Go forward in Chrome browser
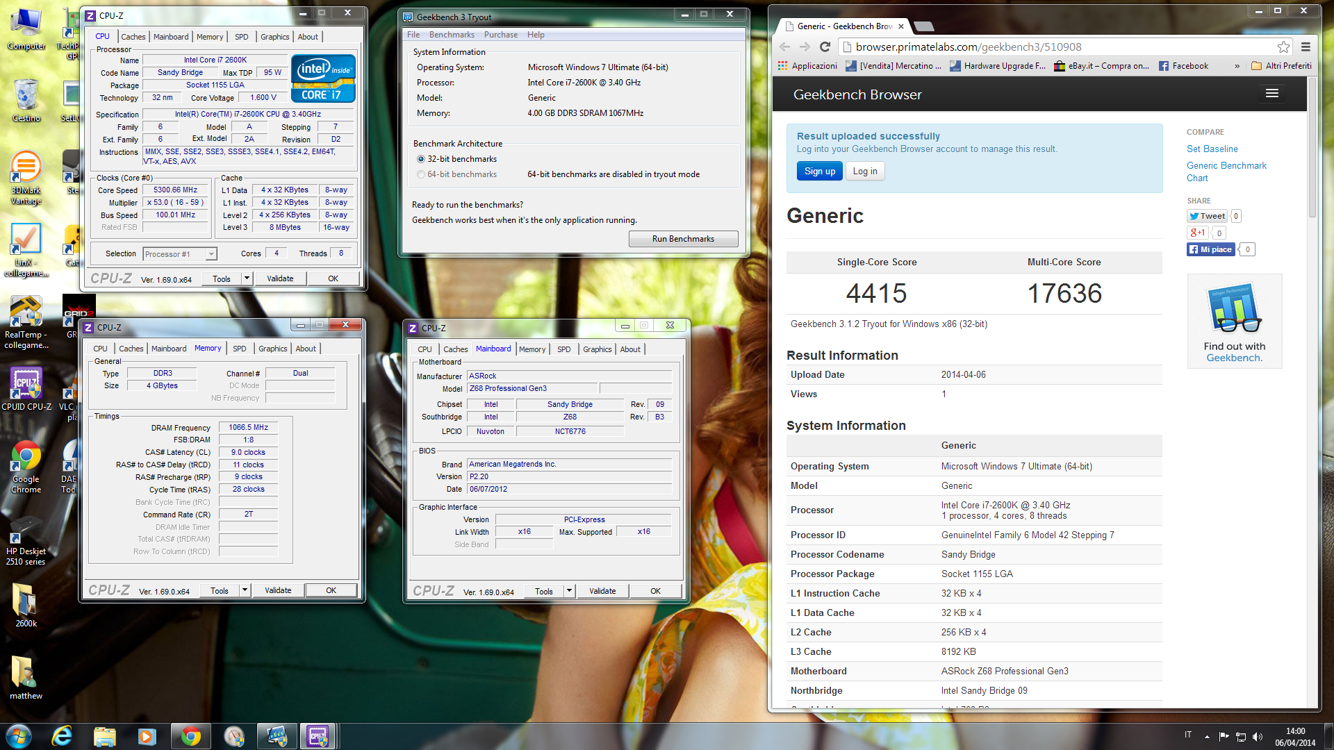1334x750 pixels. (x=805, y=47)
